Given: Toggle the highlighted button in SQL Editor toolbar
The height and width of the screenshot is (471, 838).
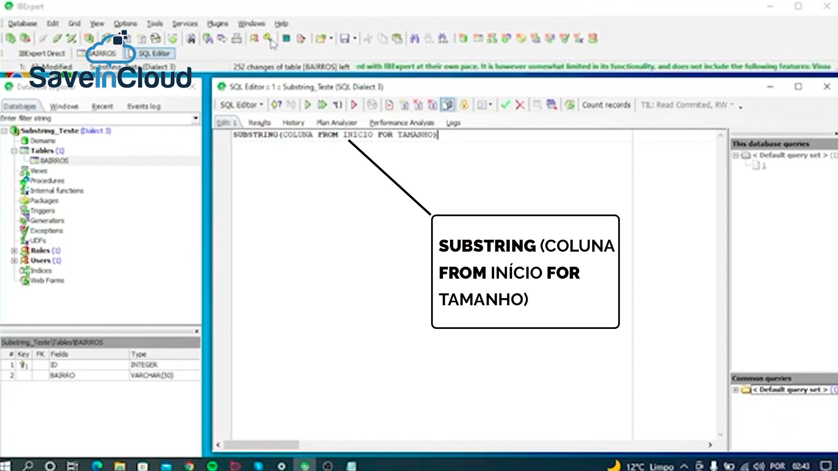Looking at the screenshot, I should [x=447, y=105].
